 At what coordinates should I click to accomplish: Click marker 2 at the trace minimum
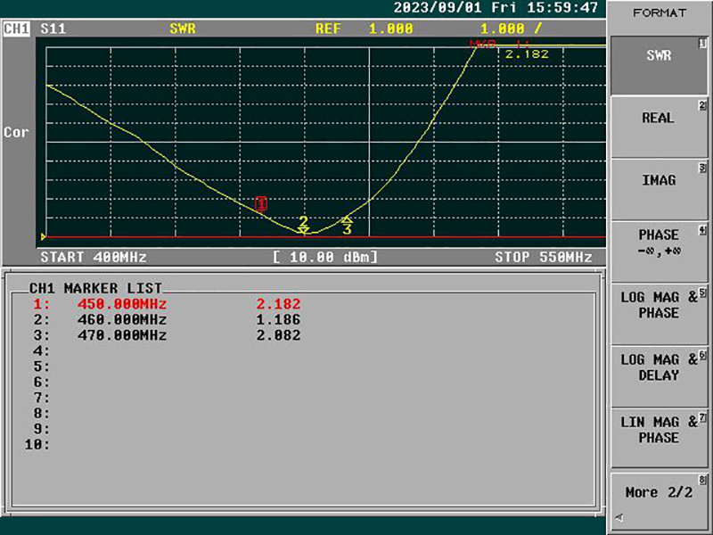tap(304, 225)
